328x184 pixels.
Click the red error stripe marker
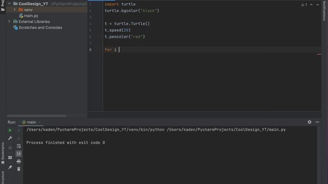[319, 54]
